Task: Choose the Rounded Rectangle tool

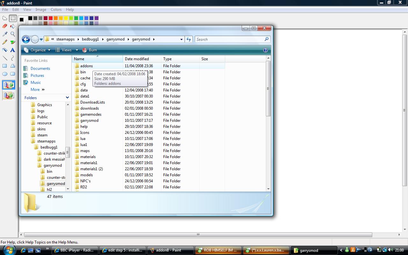Action: pos(13,74)
